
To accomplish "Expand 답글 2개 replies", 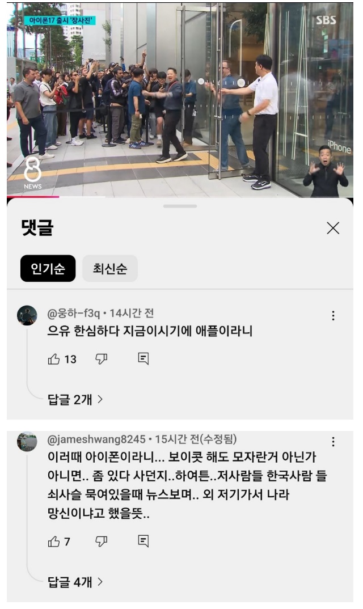I will pos(75,399).
